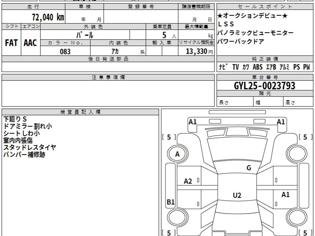This screenshot has height=236, width=315.
Task: Click the セールスポイント header
Action: click(265, 7)
